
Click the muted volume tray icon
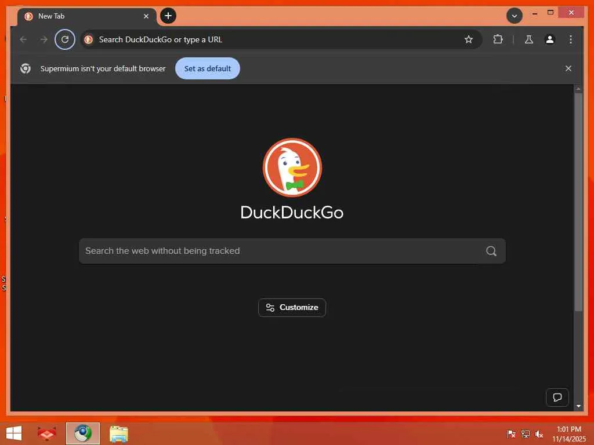click(539, 434)
